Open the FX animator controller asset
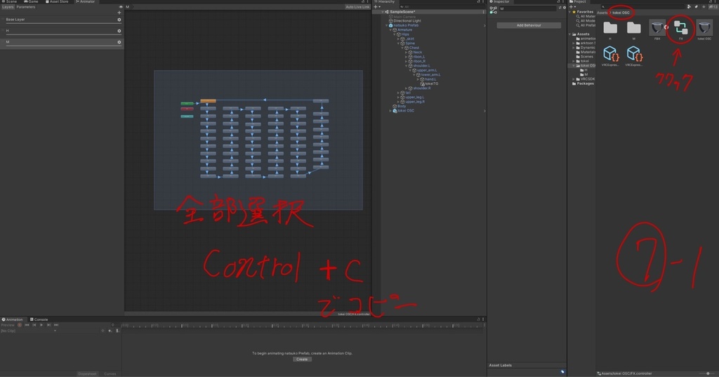Viewport: 719px width, 377px height. click(680, 28)
